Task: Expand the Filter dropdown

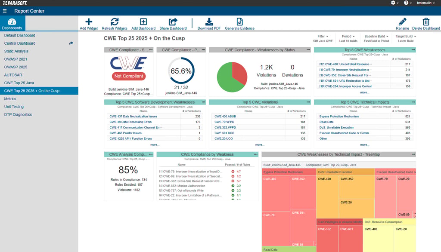Action: 323,36
